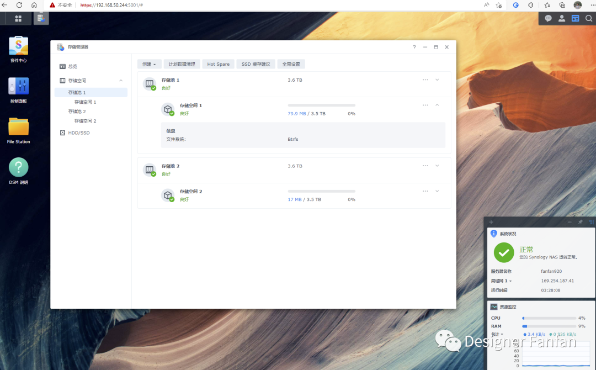
Task: Click 79.9 MB usage link
Action: click(297, 113)
